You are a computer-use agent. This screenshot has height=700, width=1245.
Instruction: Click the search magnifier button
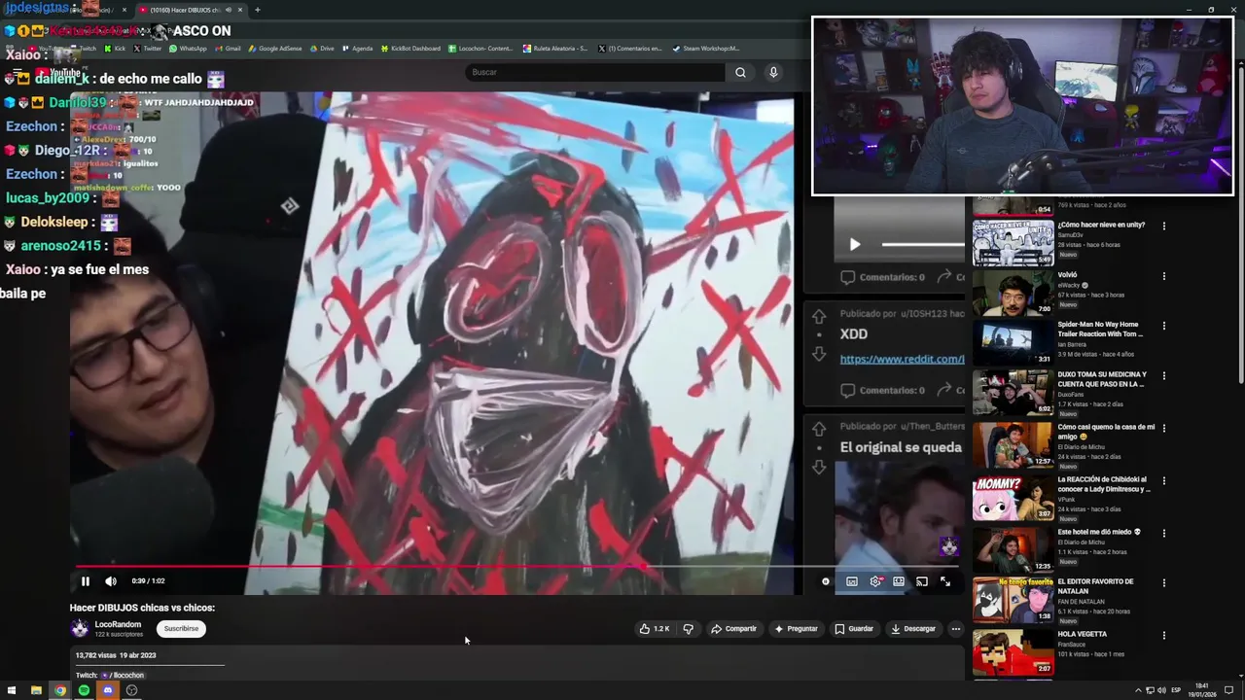[x=740, y=72]
